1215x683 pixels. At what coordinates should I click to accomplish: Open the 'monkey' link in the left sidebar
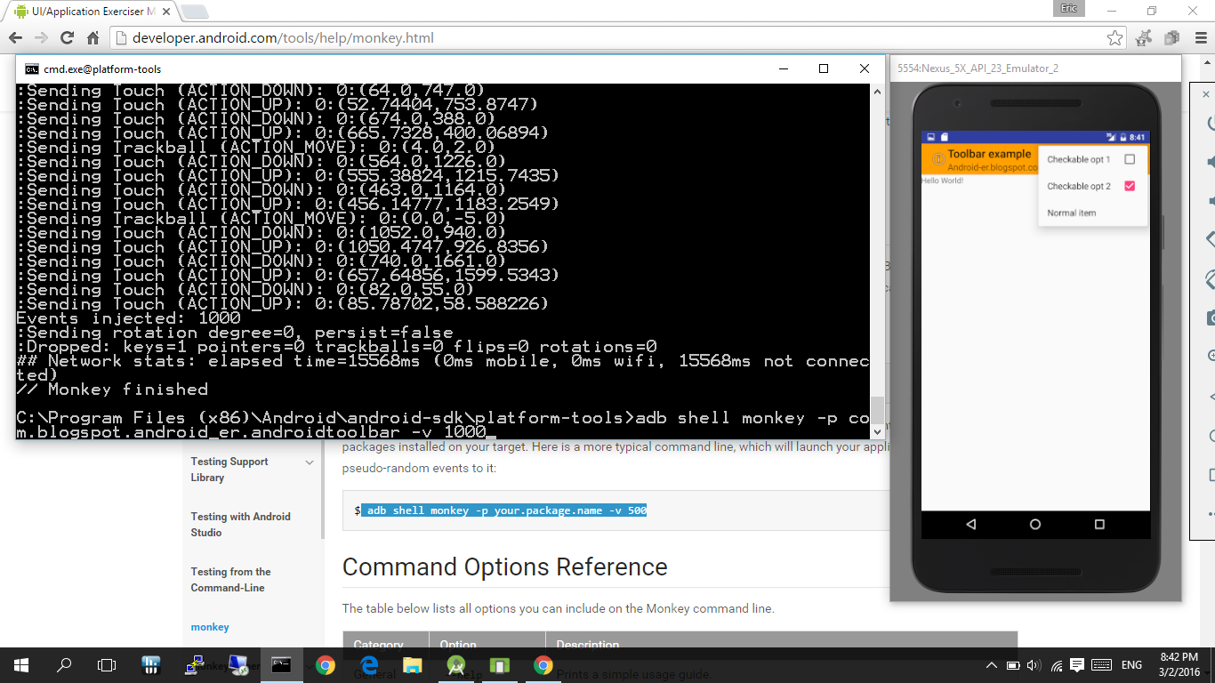click(209, 627)
